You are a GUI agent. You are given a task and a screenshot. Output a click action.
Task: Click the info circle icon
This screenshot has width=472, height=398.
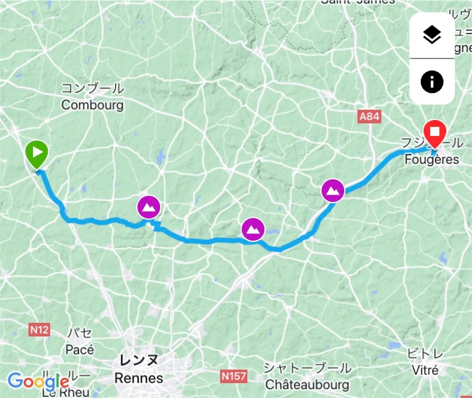(432, 82)
